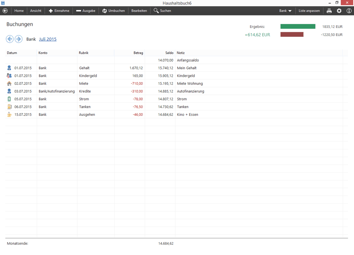This screenshot has height=255, width=354.
Task: Click the Umbuchen button
Action: (x=113, y=11)
